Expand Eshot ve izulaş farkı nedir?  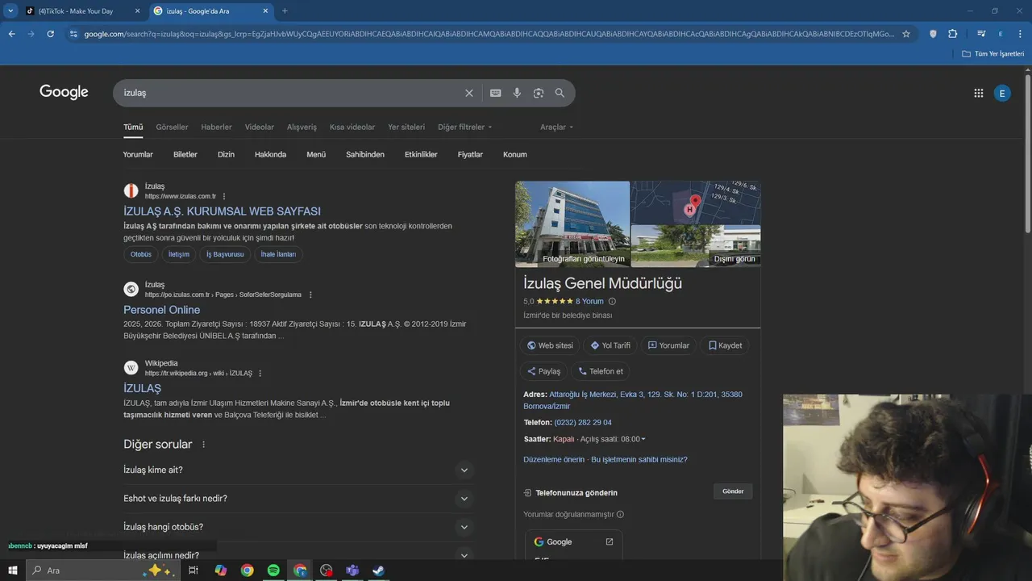(x=298, y=499)
